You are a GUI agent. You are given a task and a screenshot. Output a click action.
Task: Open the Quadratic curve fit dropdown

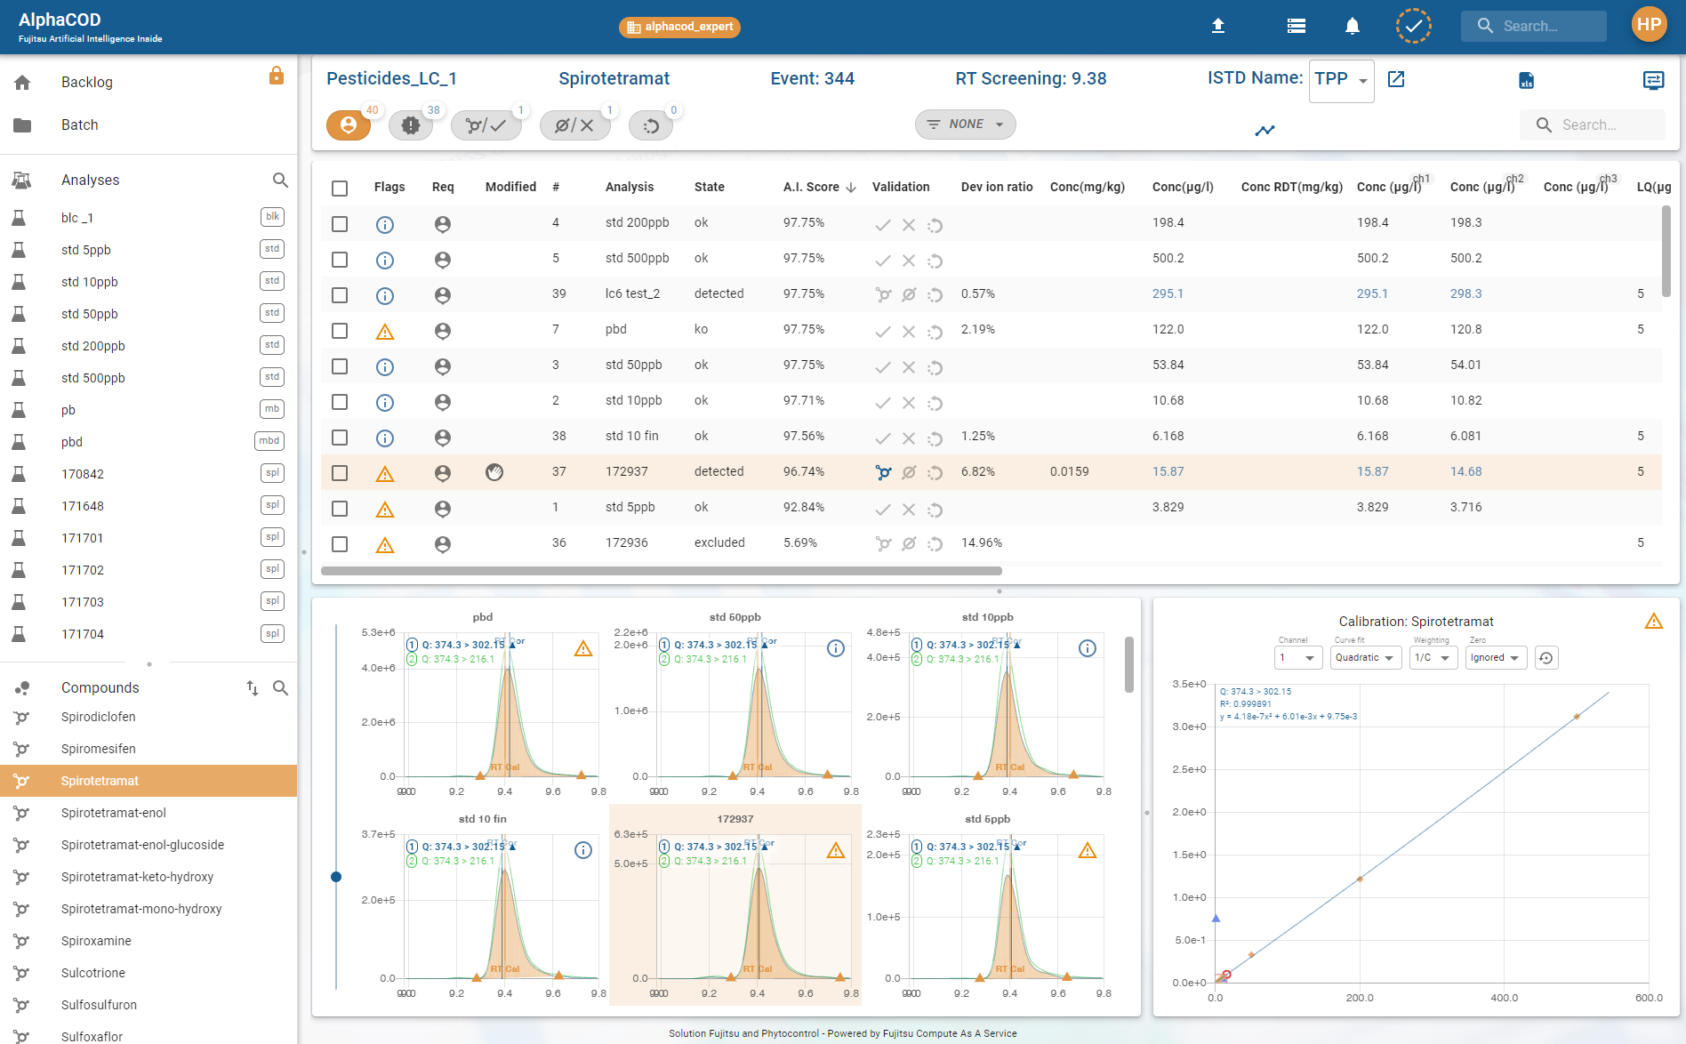tap(1365, 658)
